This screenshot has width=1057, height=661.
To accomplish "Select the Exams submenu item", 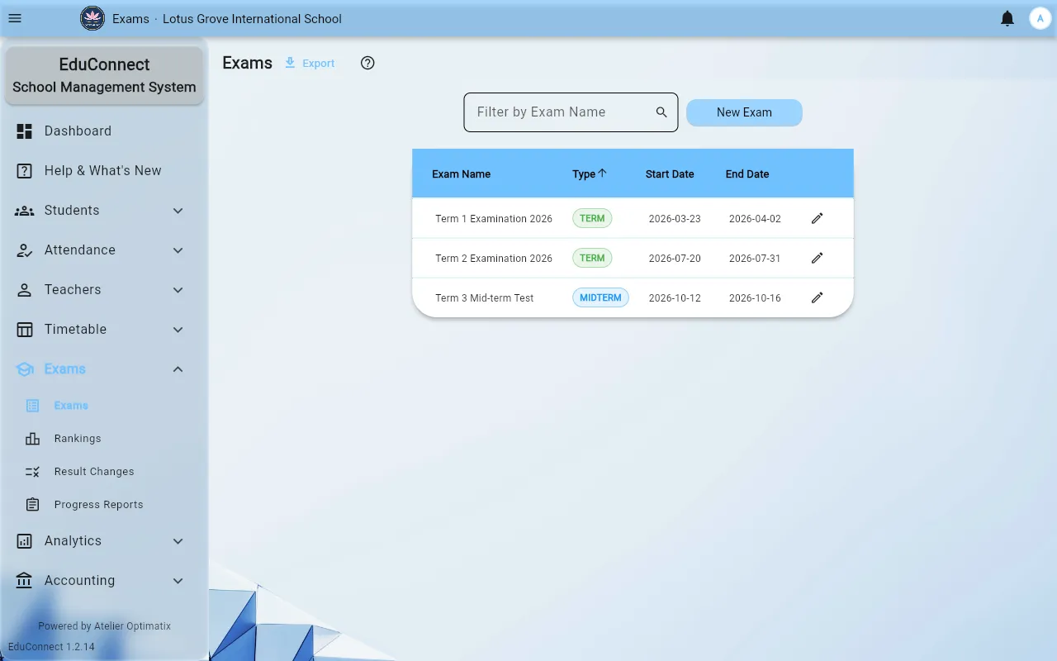I will [104, 405].
